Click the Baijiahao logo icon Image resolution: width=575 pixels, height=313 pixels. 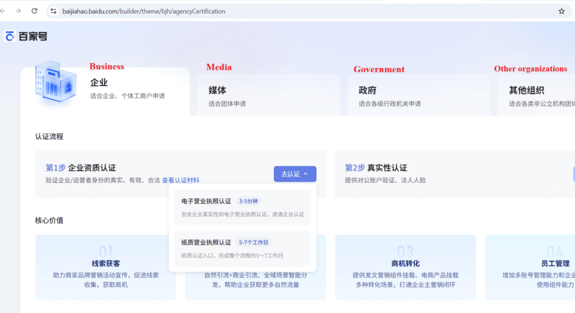(10, 36)
